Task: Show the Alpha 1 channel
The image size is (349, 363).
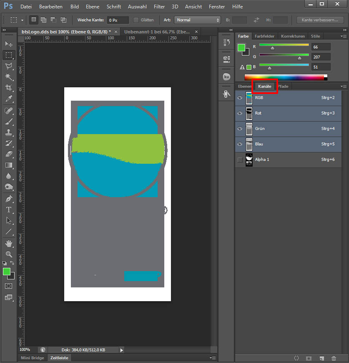Action: (x=240, y=160)
